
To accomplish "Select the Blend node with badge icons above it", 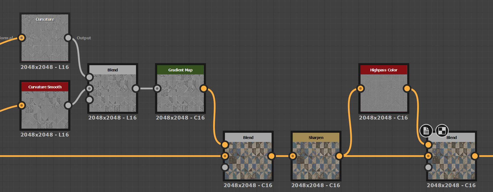I will [x=452, y=156].
